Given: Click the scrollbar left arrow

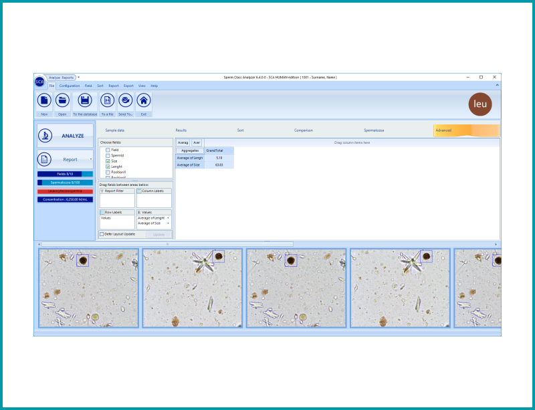Looking at the screenshot, I should point(39,244).
